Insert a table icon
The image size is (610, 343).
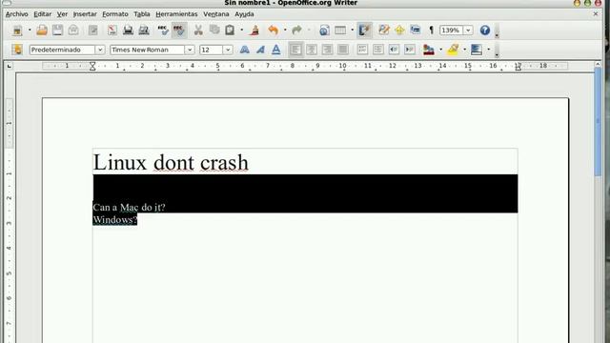[340, 30]
